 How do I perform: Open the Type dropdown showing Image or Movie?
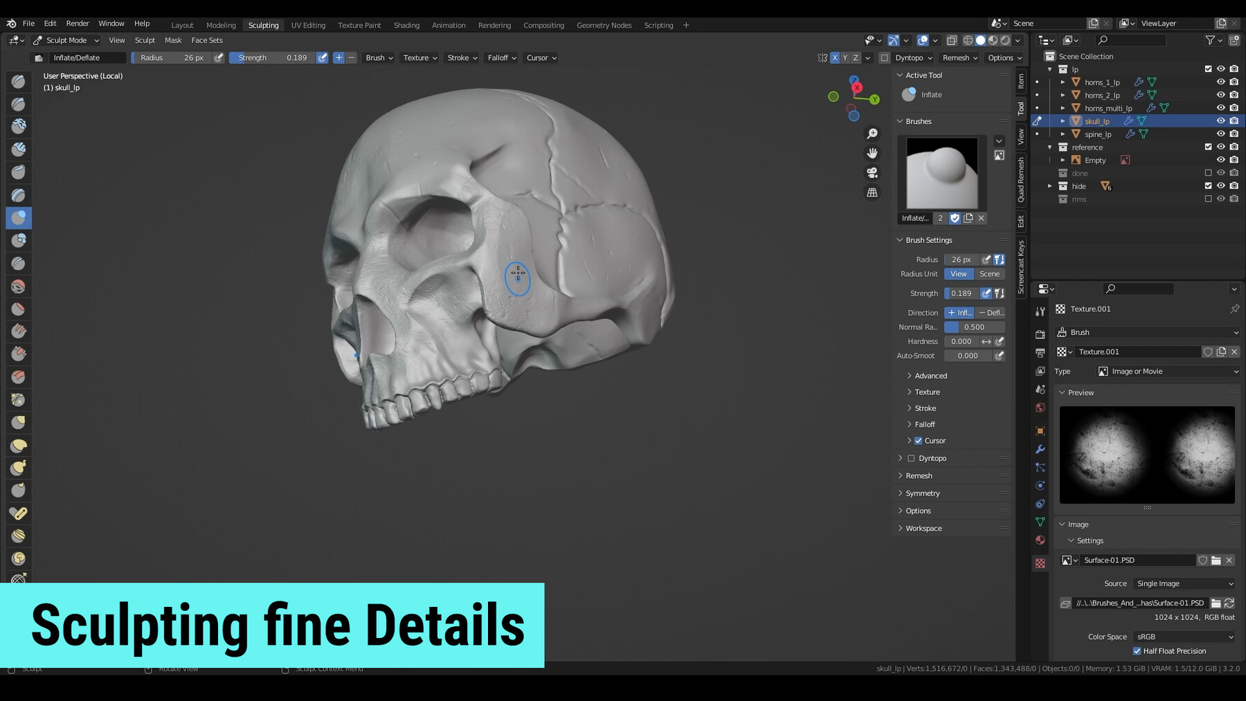click(1170, 371)
